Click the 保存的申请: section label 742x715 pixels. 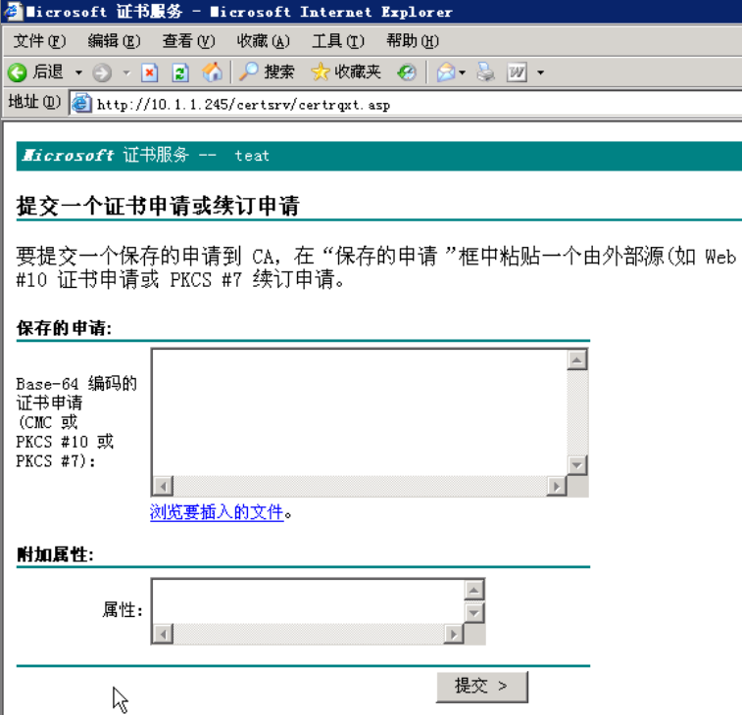click(x=64, y=328)
